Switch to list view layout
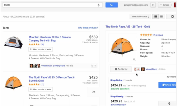The width and height of the screenshot is (177, 107). coord(156,17)
